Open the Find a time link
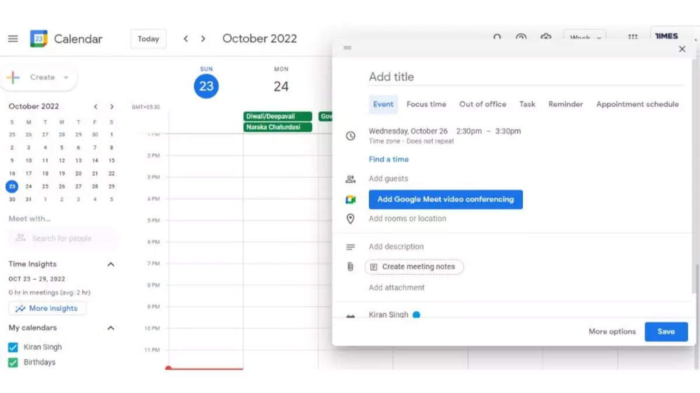 [x=388, y=159]
